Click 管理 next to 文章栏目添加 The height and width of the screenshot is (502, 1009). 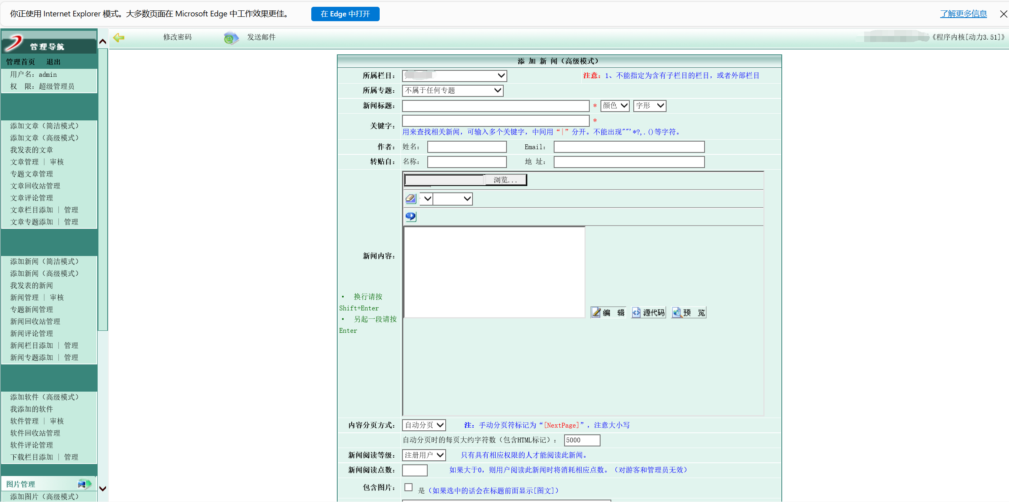pyautogui.click(x=71, y=210)
